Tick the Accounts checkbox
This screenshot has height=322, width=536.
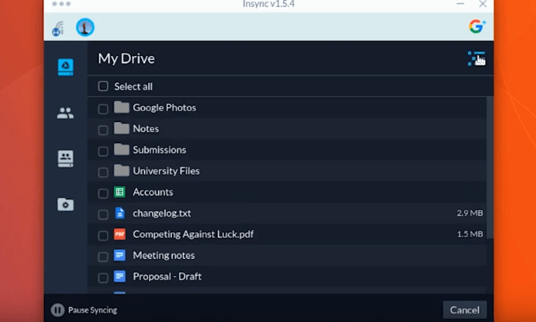103,194
